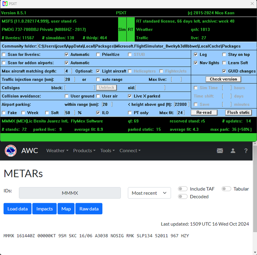Click the METAR IDs field showing MMMX

(70, 193)
